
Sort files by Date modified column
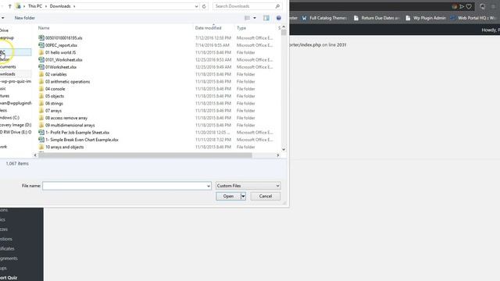[208, 28]
